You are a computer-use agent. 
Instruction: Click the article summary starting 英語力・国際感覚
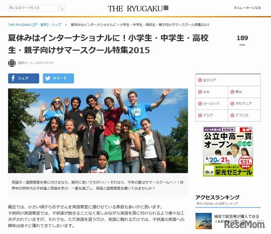click(98, 185)
